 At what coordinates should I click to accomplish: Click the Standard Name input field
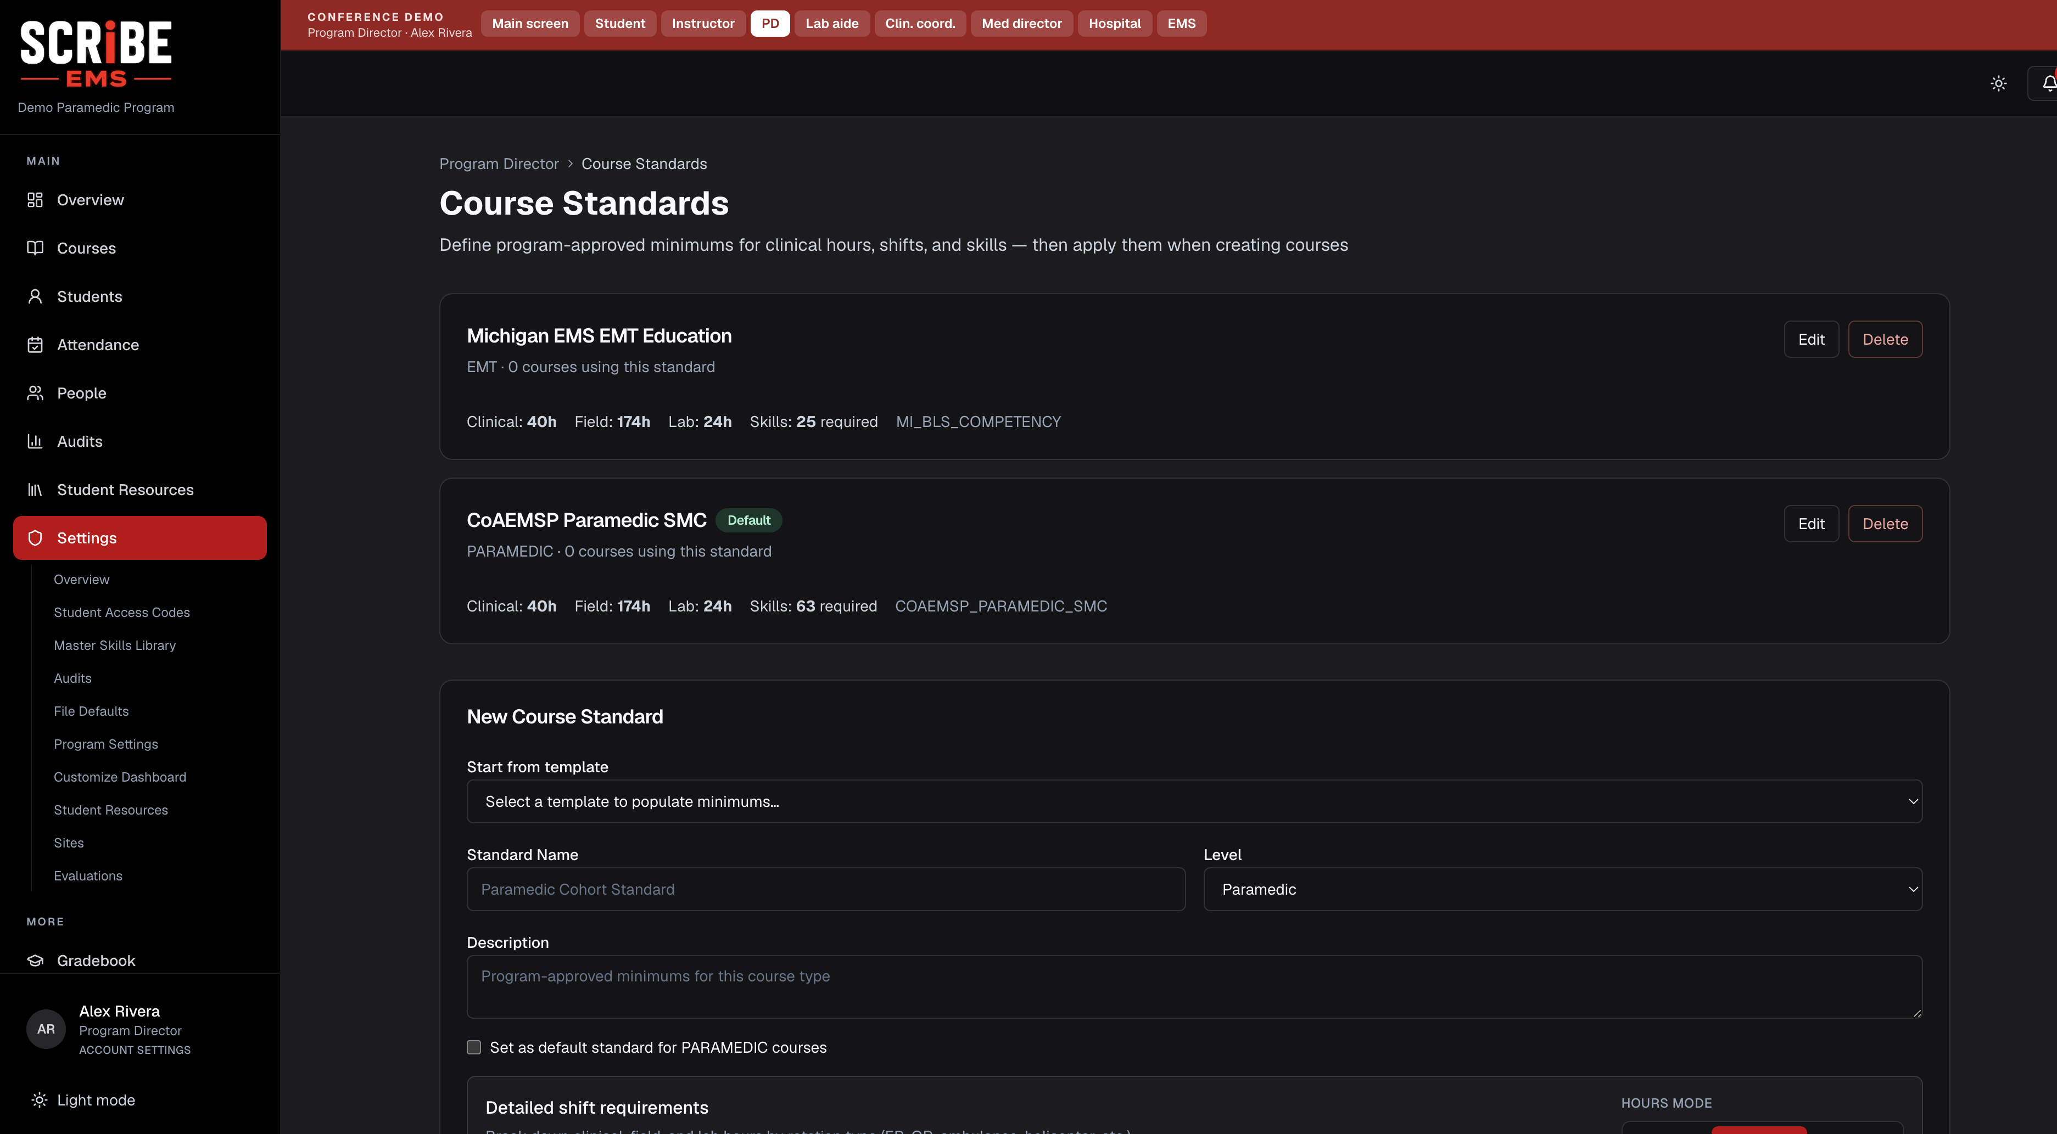click(826, 889)
